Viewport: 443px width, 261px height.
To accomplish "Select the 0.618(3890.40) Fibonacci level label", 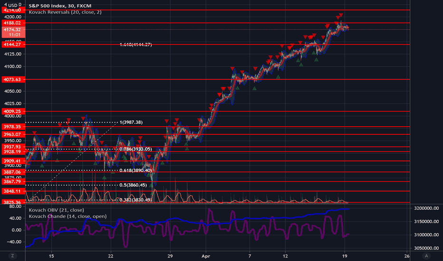I will 135,170.
